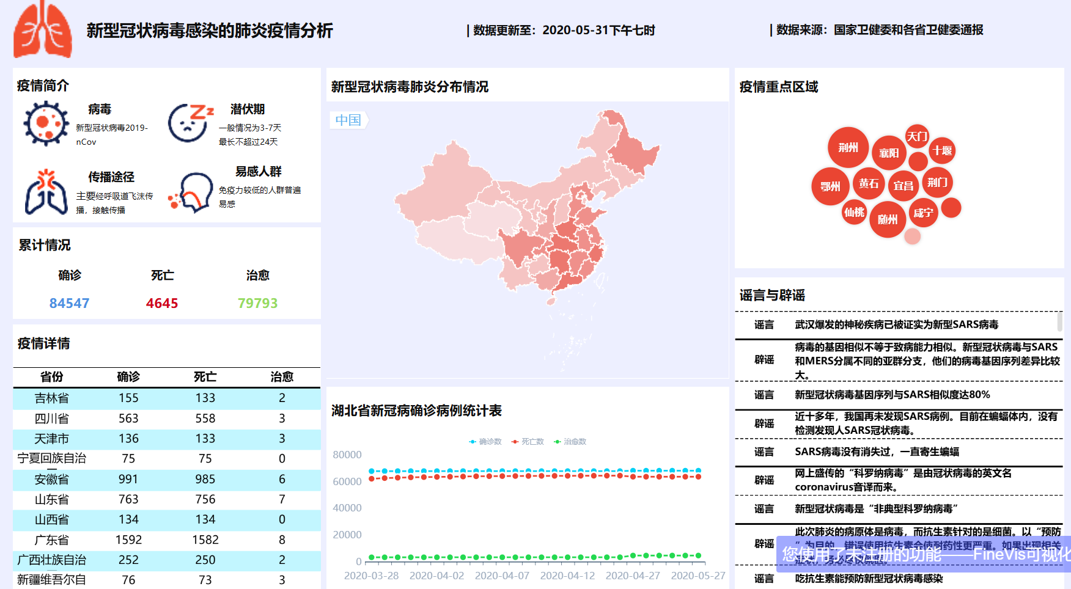The width and height of the screenshot is (1071, 589).
Task: Click the lungs icon for 传播途径
Action: click(x=46, y=192)
